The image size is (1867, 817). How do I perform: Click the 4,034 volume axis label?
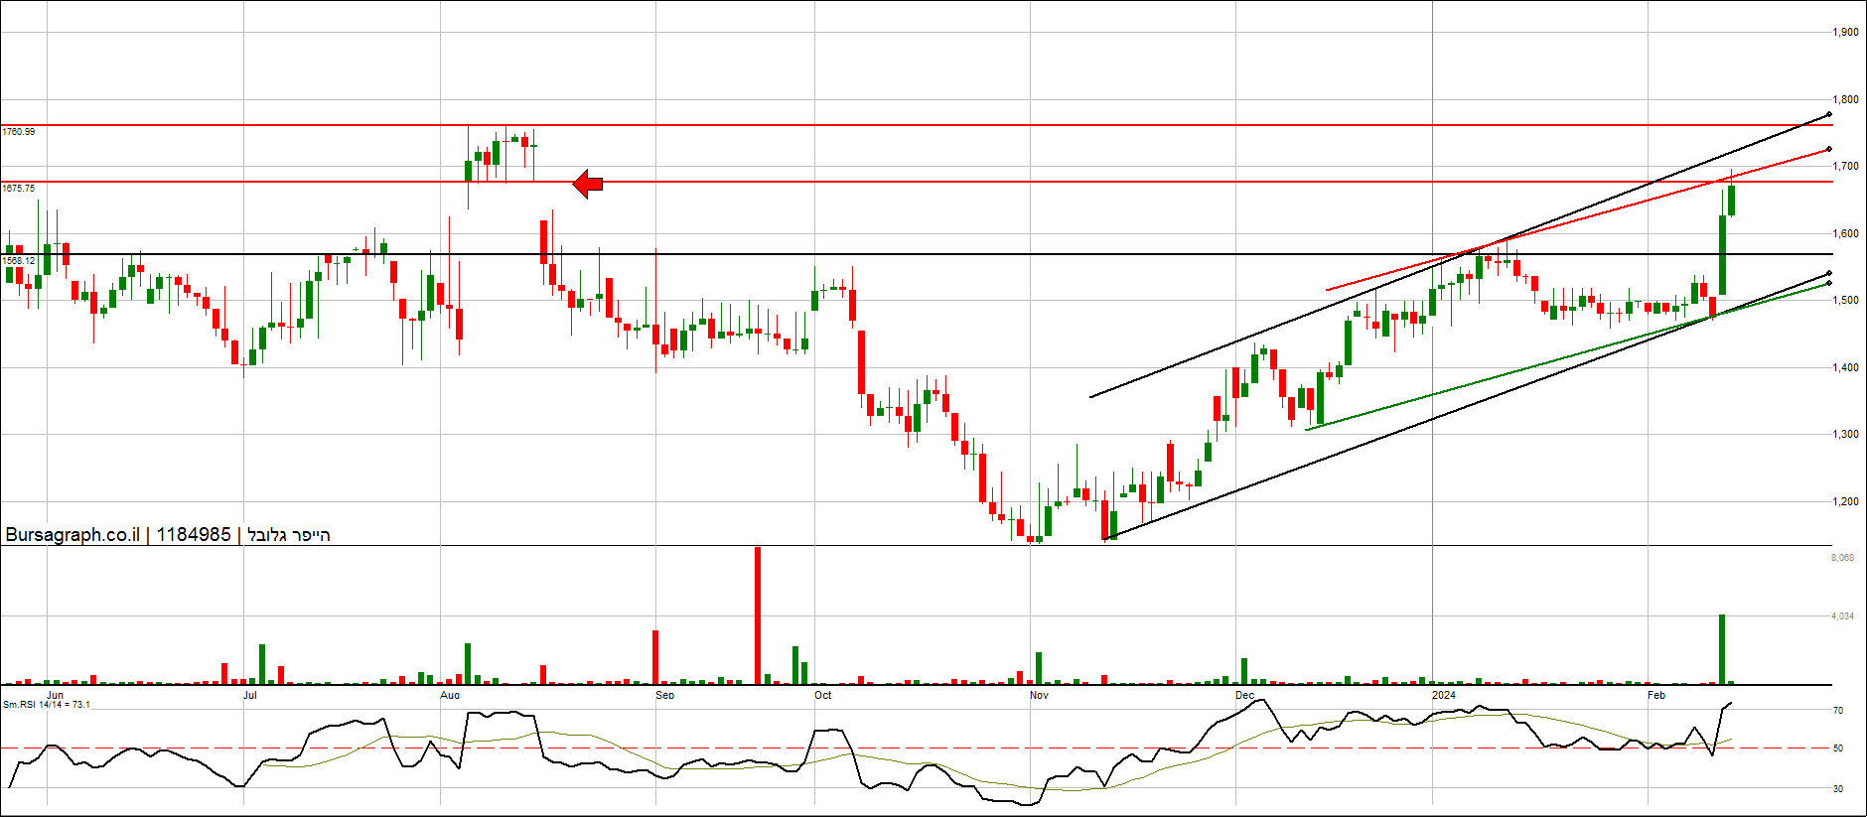(1842, 616)
